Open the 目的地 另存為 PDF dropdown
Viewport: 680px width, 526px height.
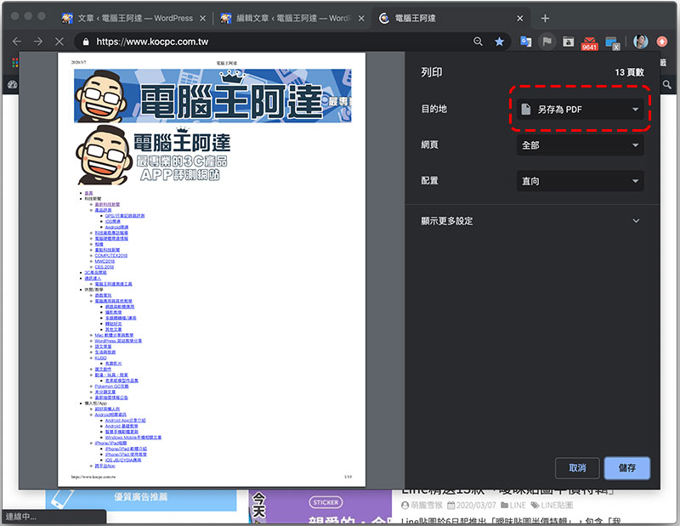580,110
